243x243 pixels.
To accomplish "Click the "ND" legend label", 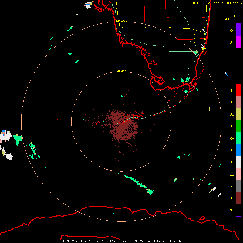I will click(232, 210).
